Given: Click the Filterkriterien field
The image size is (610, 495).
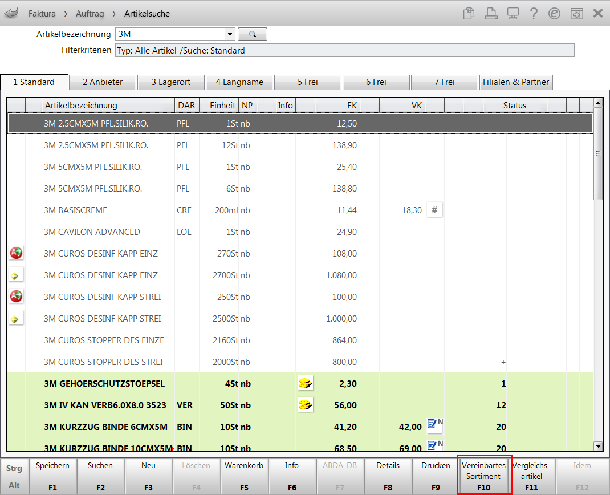Looking at the screenshot, I should click(345, 51).
